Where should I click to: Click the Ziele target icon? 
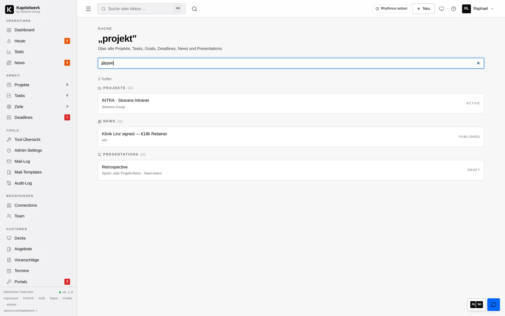pyautogui.click(x=9, y=107)
